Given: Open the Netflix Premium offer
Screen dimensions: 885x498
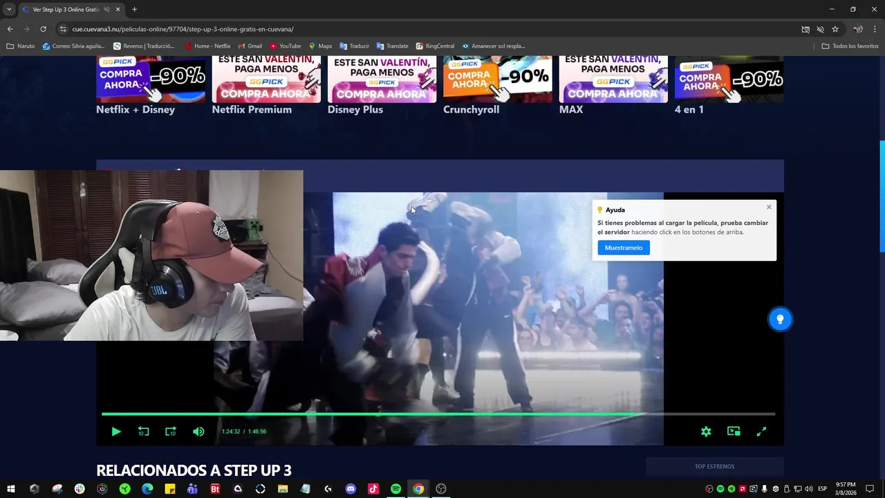Looking at the screenshot, I should coord(252,109).
